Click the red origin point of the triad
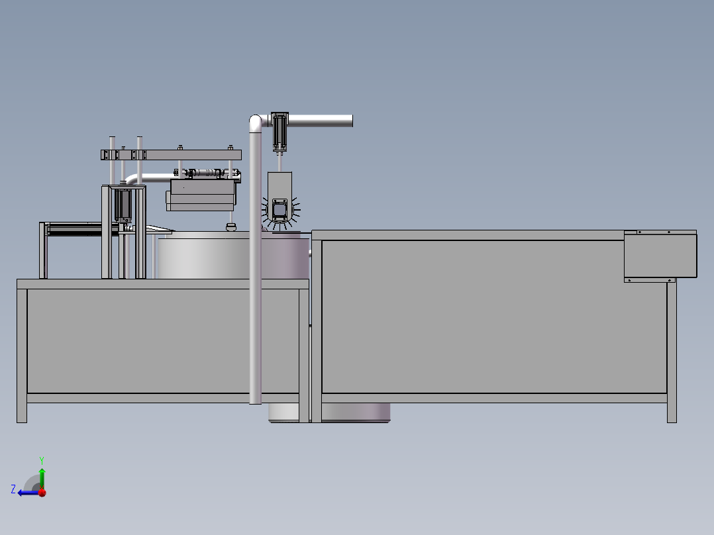This screenshot has width=714, height=535. click(42, 492)
